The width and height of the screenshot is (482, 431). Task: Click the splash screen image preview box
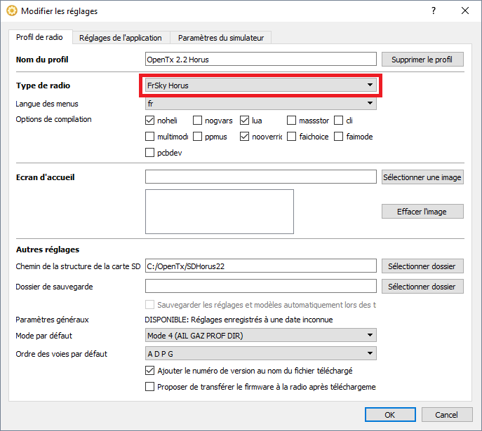[220, 212]
